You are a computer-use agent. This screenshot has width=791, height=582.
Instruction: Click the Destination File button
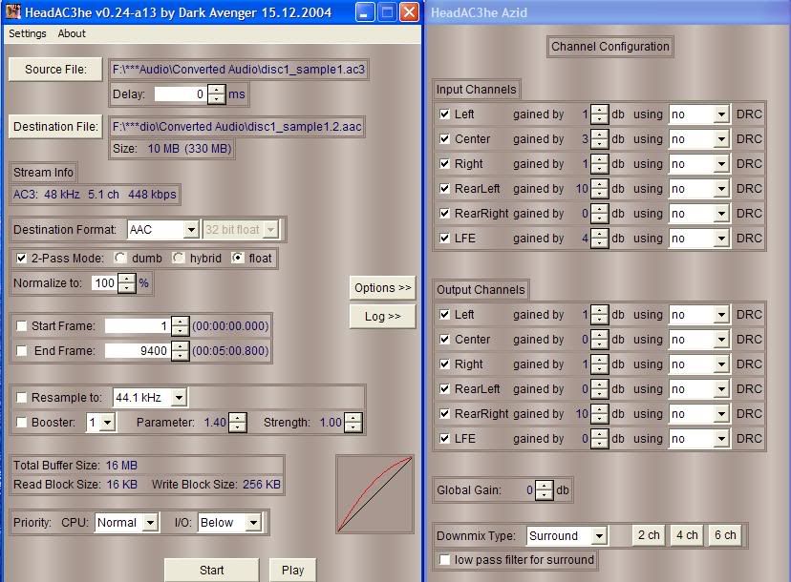(x=55, y=127)
